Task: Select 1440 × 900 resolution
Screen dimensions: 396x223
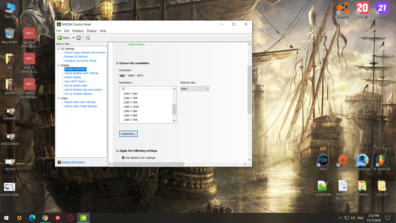Action: 130,94
